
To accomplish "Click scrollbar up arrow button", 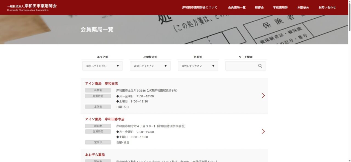I will point(349,1).
